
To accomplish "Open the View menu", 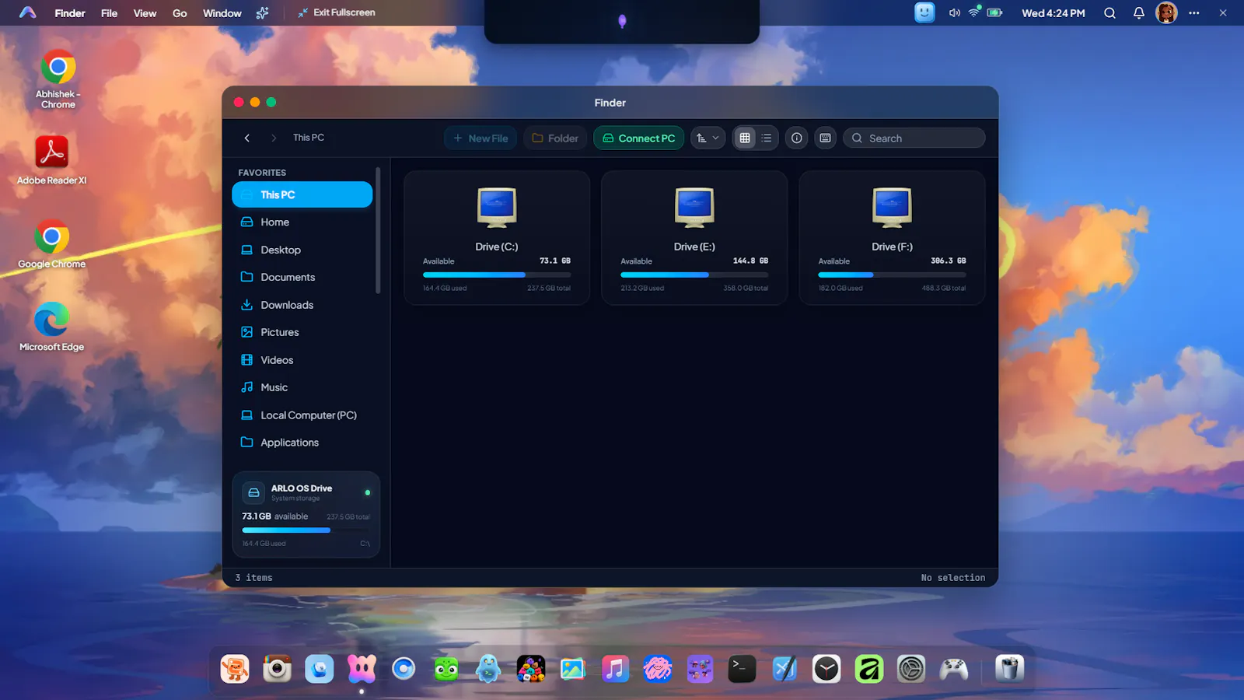I will pyautogui.click(x=145, y=13).
